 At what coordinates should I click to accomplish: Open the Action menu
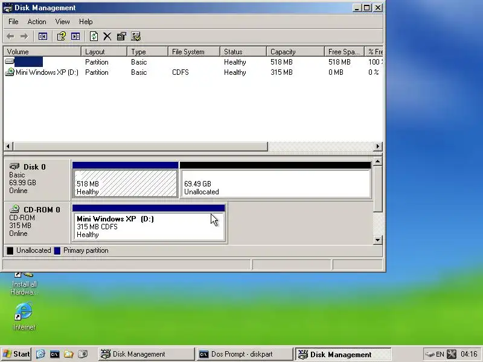[x=37, y=22]
